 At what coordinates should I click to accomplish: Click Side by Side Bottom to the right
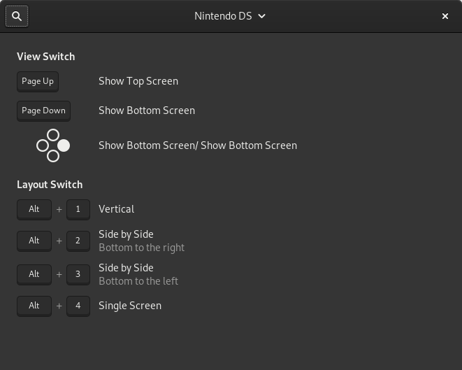click(x=141, y=241)
